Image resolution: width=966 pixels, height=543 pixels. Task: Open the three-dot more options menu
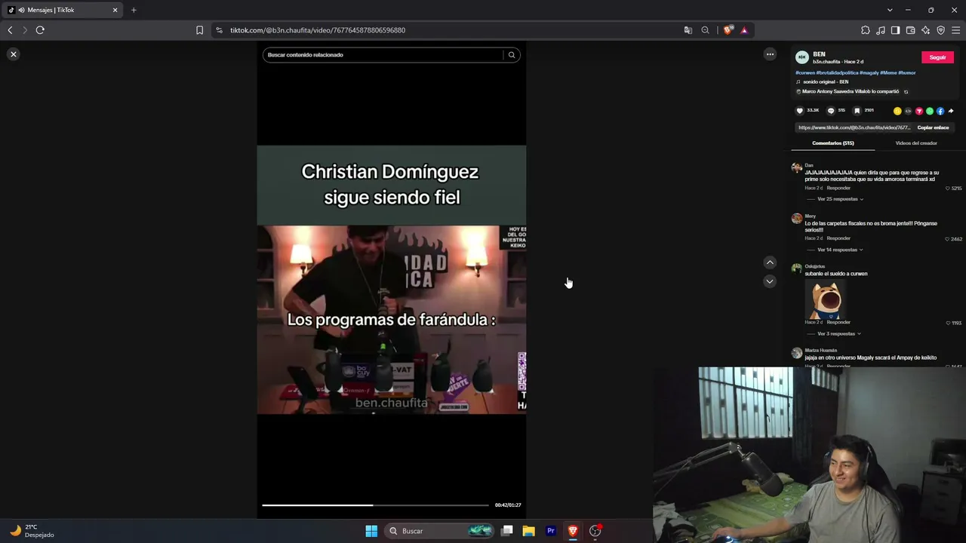pyautogui.click(x=770, y=54)
